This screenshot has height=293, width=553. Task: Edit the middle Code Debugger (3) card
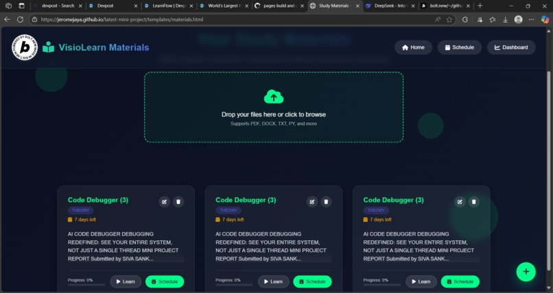(312, 201)
